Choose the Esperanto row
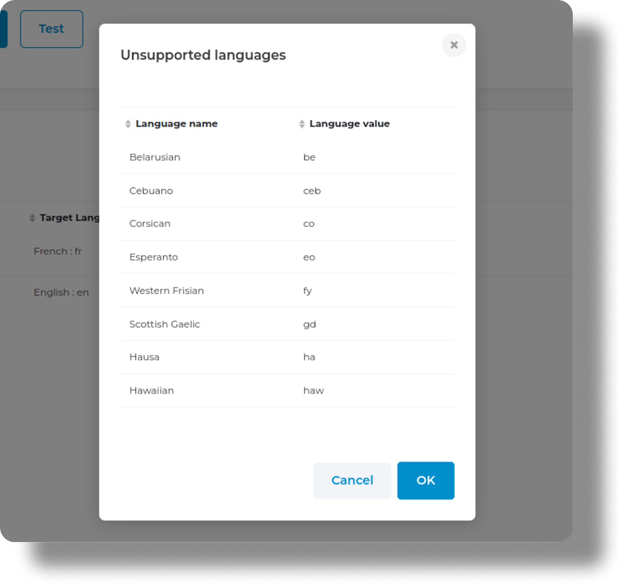 (153, 257)
